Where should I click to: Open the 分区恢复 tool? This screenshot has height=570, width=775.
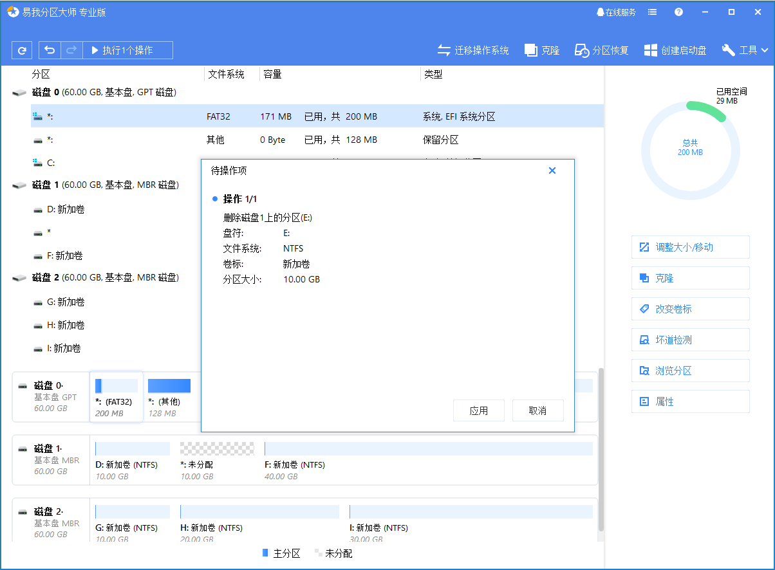click(x=601, y=50)
